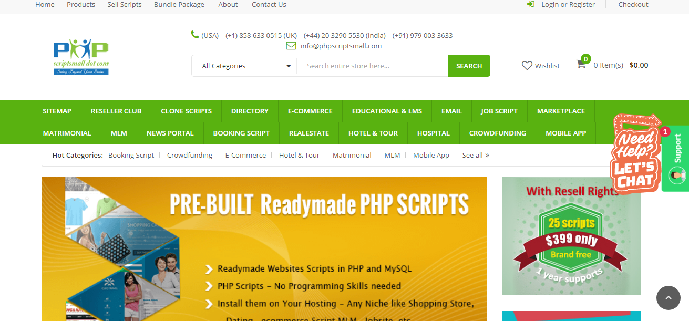This screenshot has height=321, width=689.
Task: Click the key icon beside Login or Register
Action: [531, 4]
